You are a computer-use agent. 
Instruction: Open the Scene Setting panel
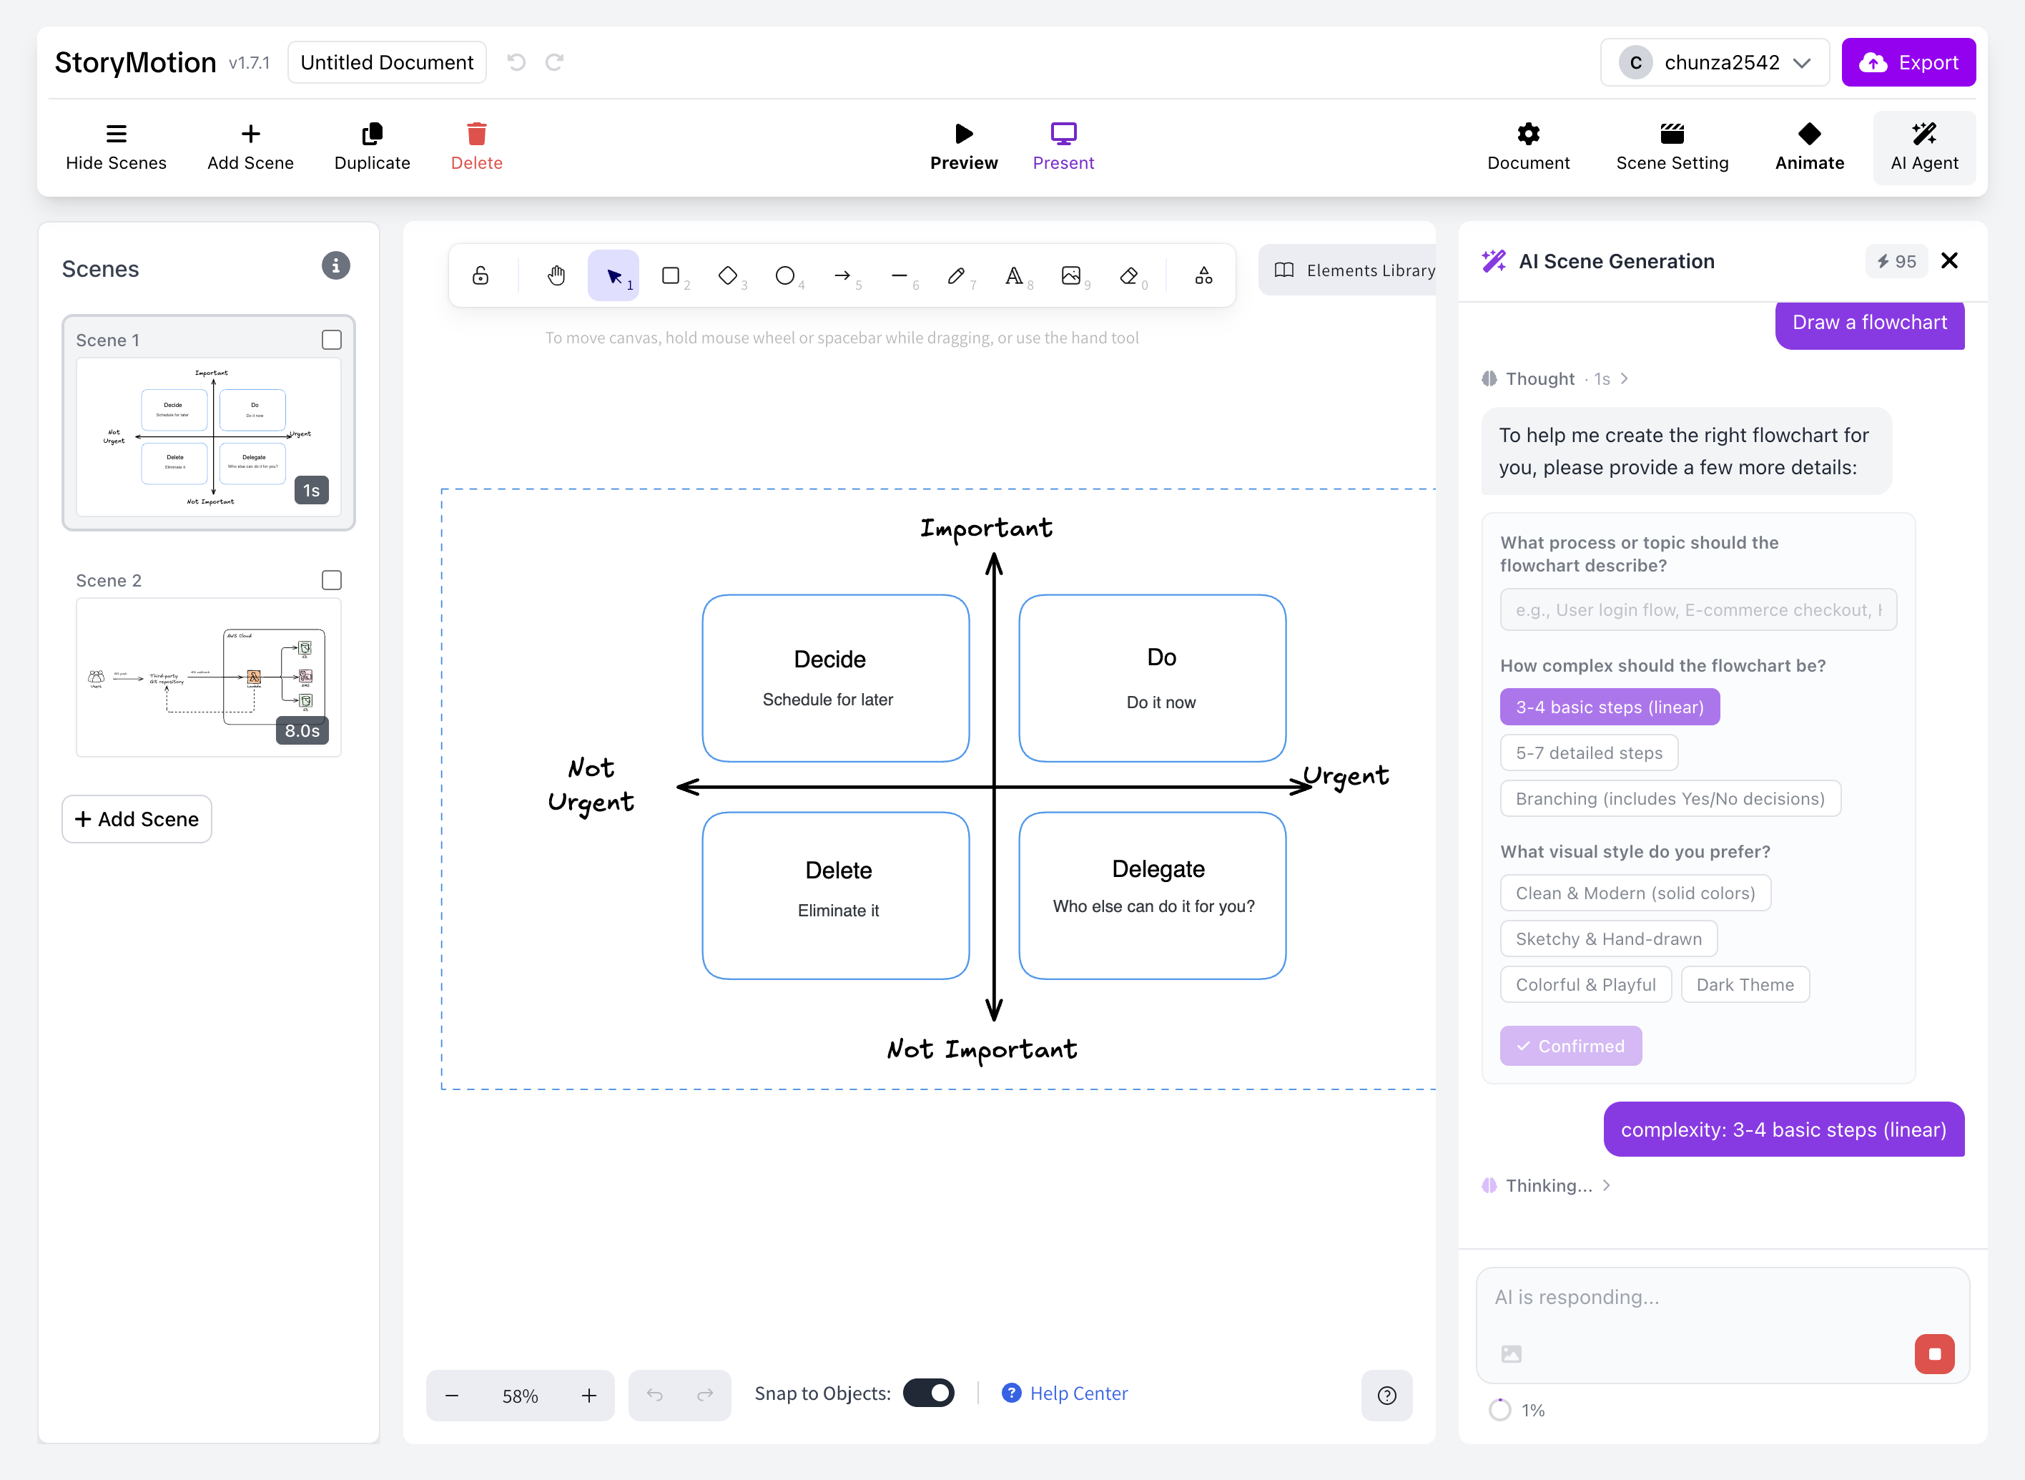1671,147
